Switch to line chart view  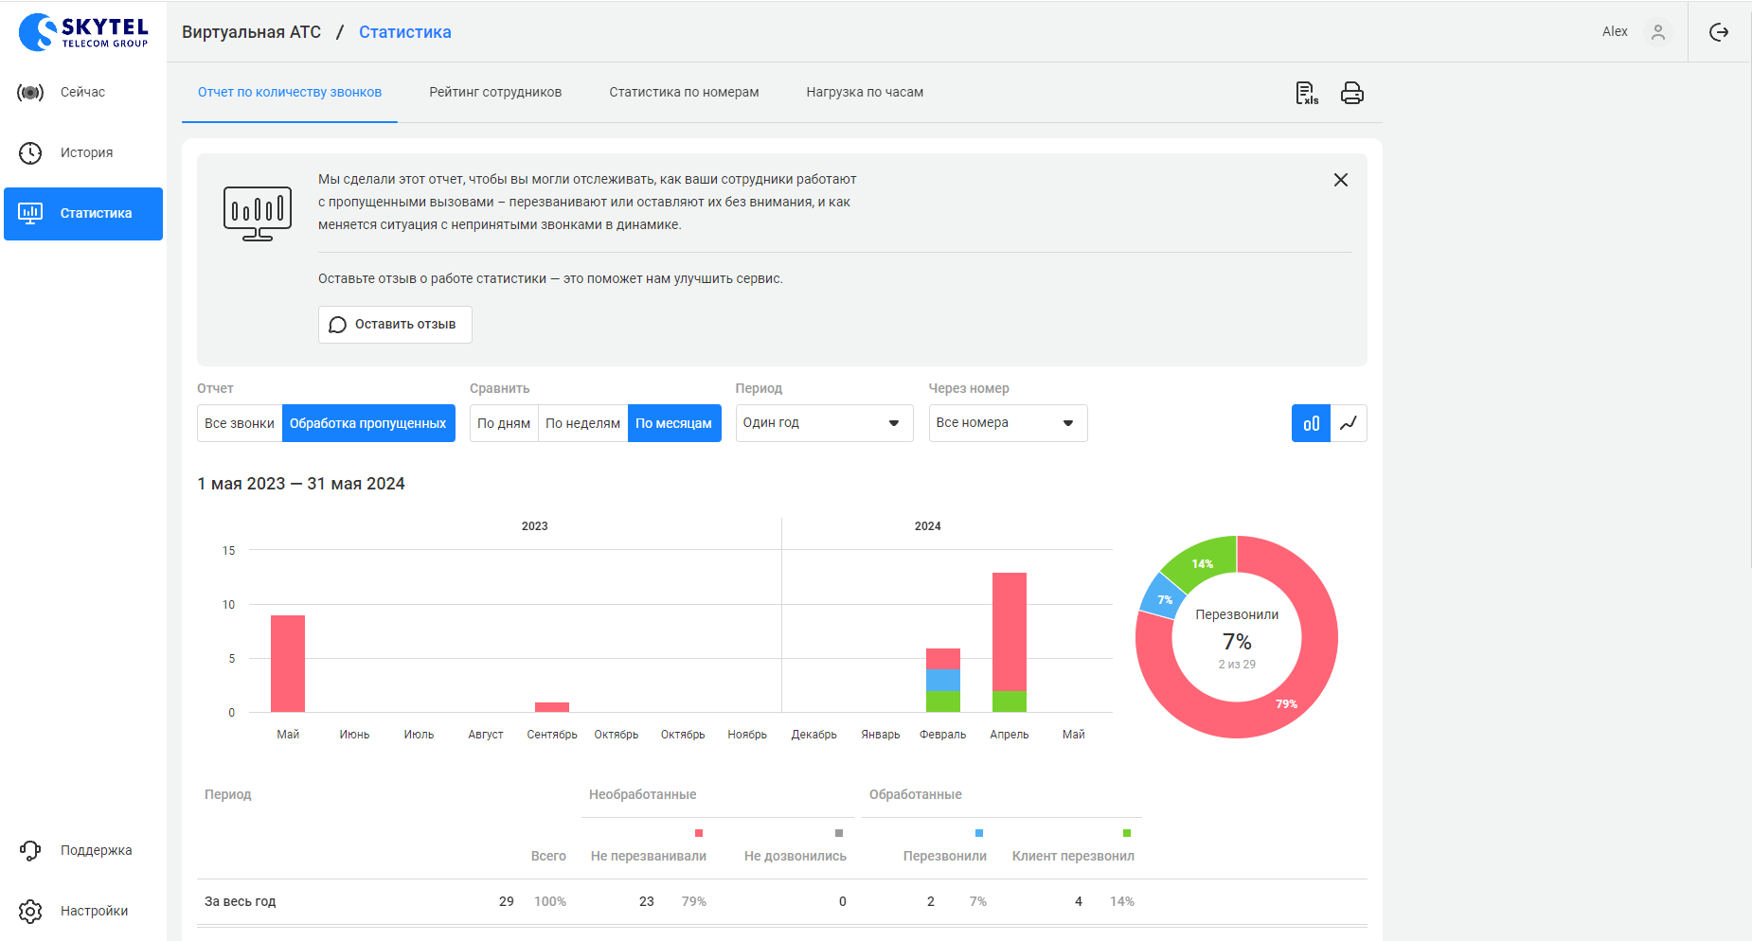(1349, 423)
